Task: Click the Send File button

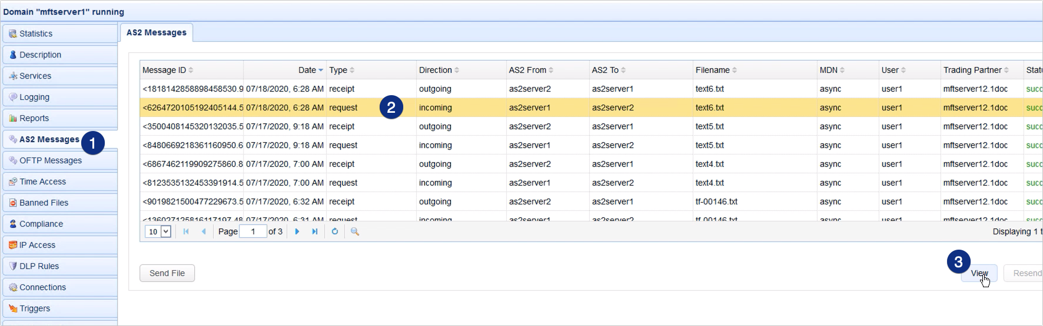Action: (x=167, y=273)
